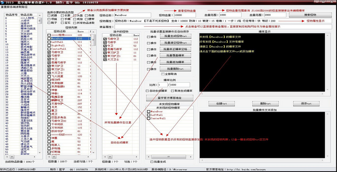Check the 练功师 box in monster list

click(49, 80)
